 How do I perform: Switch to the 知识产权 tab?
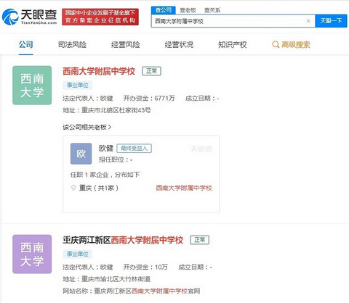pyautogui.click(x=232, y=45)
